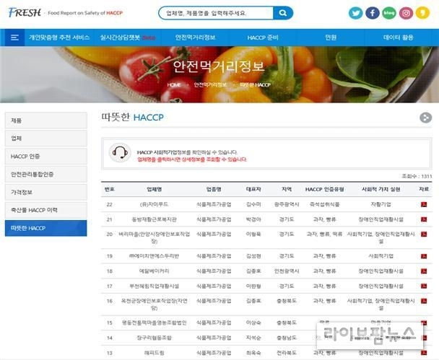Open company name in row 17

pos(154,286)
